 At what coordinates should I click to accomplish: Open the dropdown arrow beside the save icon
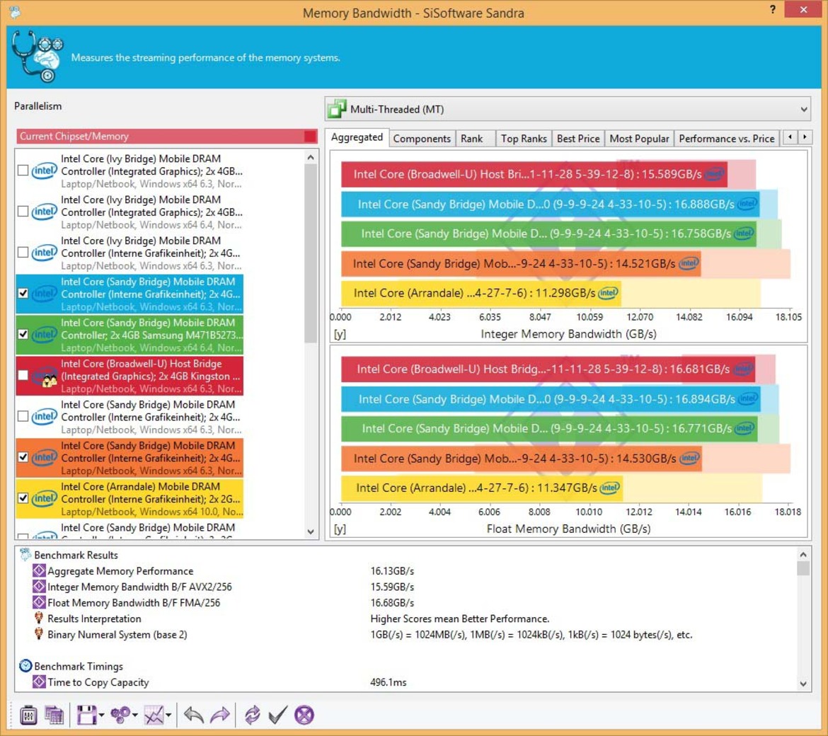coord(101,715)
